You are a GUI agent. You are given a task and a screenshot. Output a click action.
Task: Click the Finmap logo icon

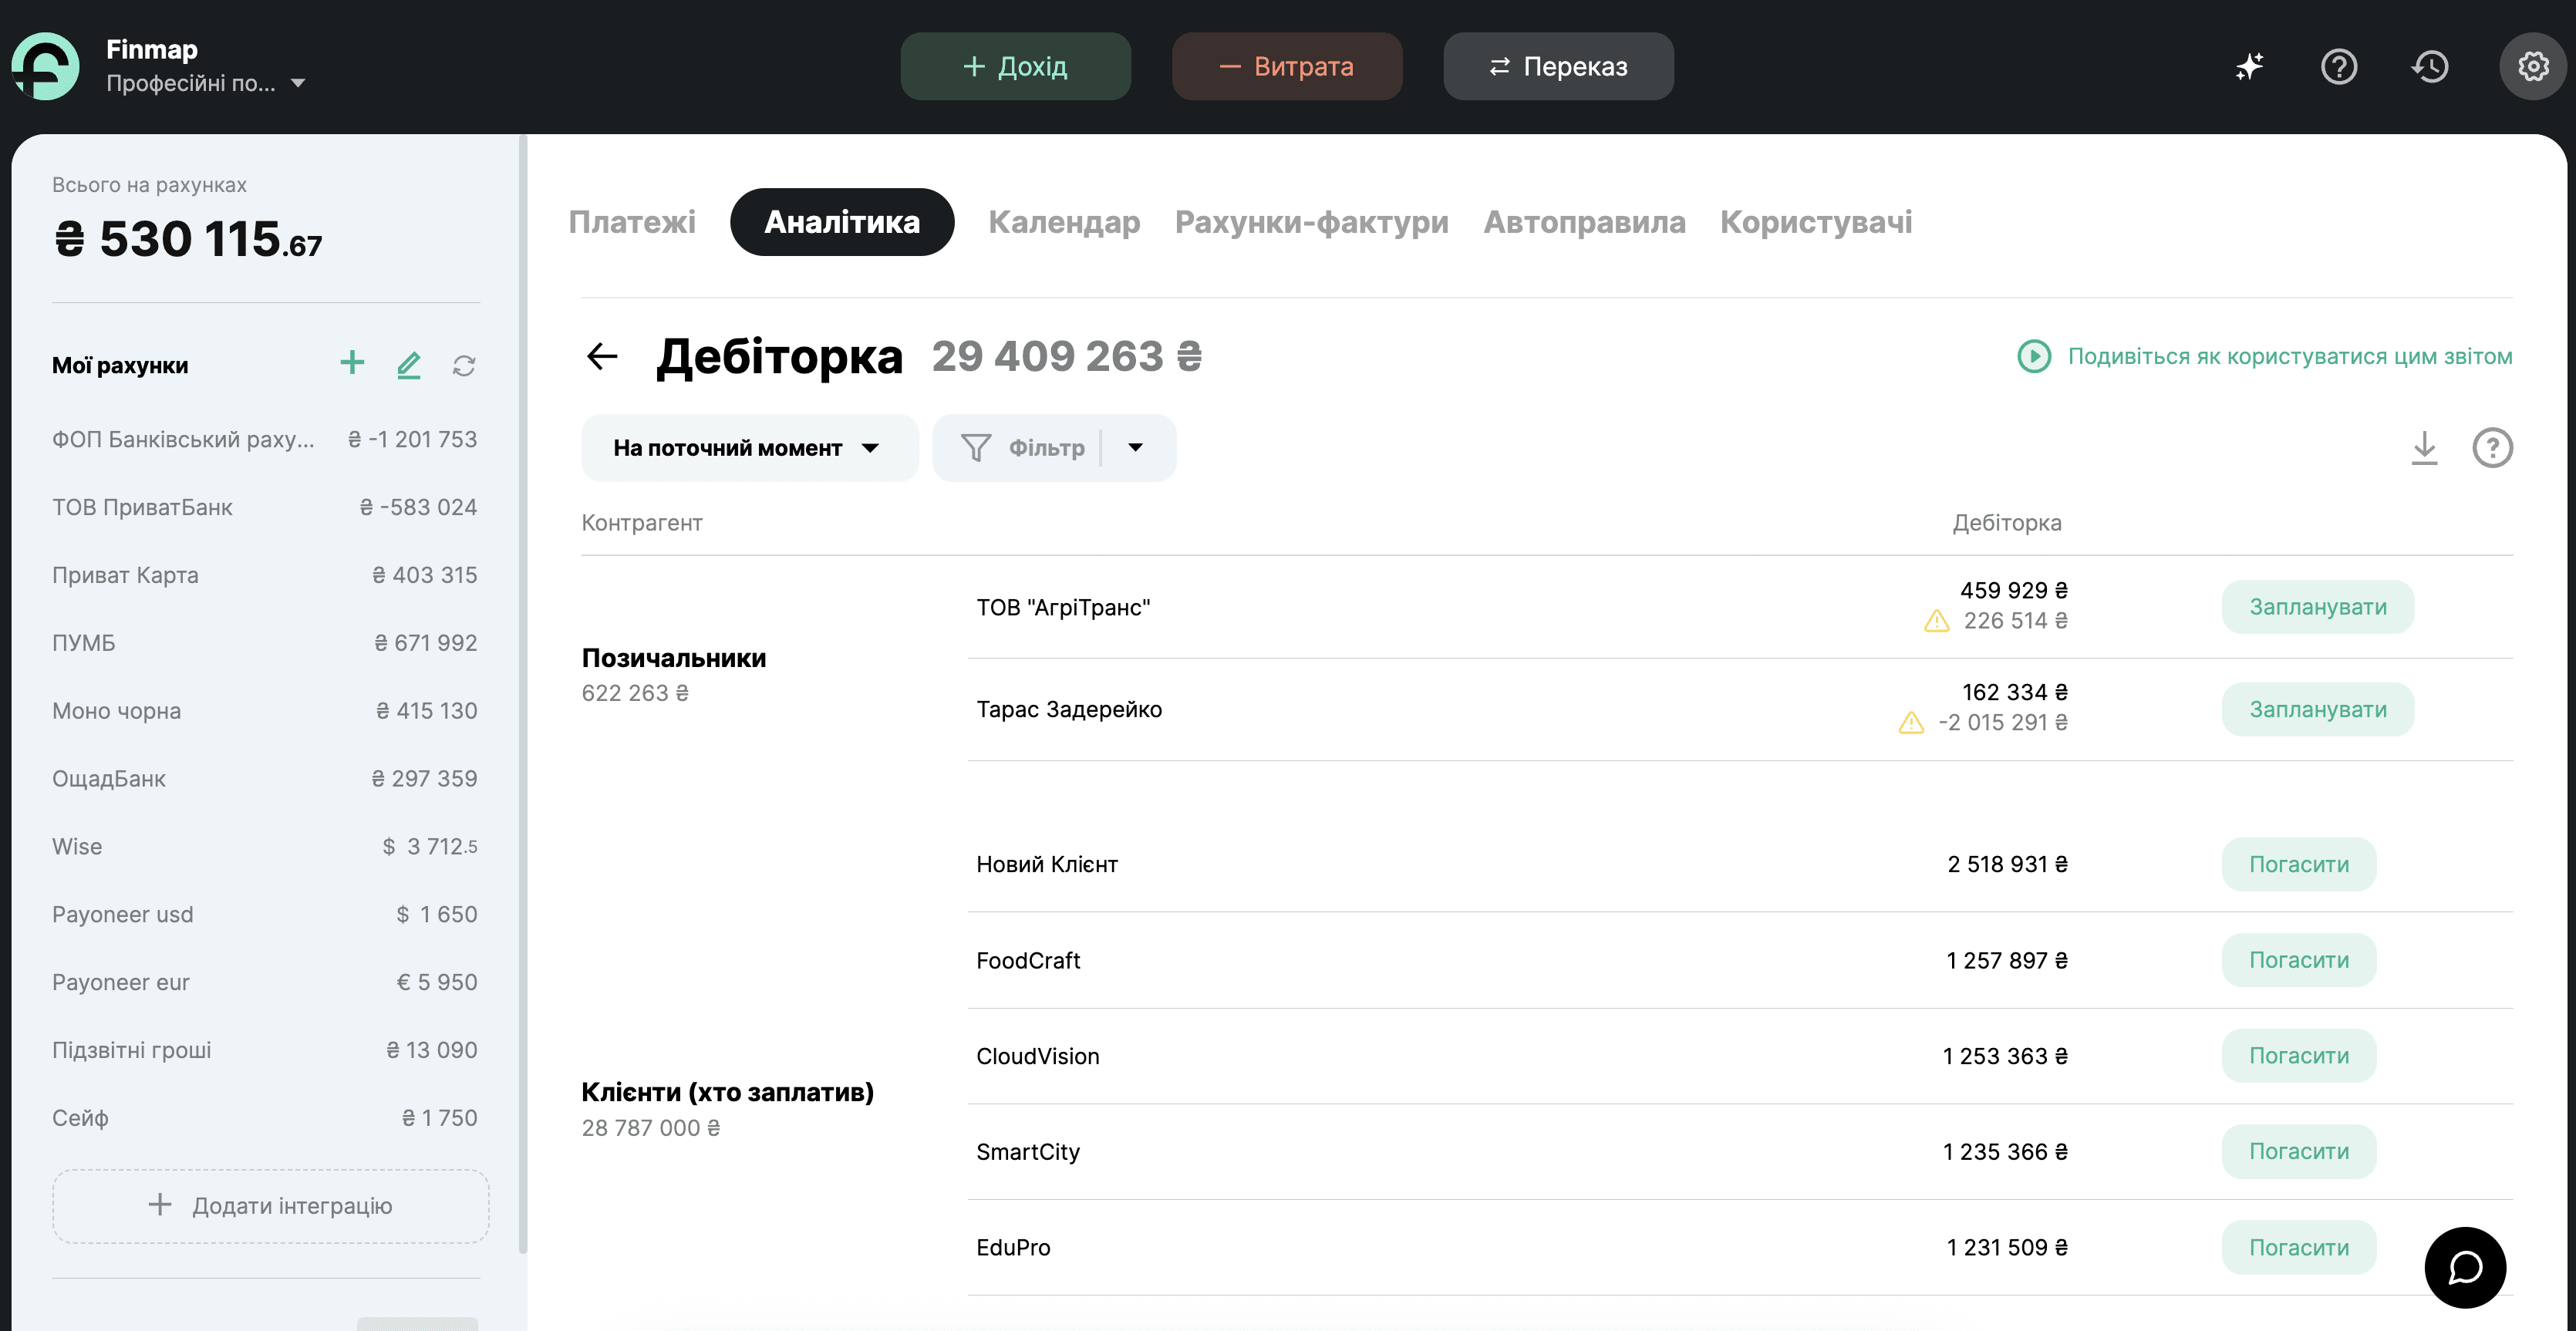tap(46, 66)
